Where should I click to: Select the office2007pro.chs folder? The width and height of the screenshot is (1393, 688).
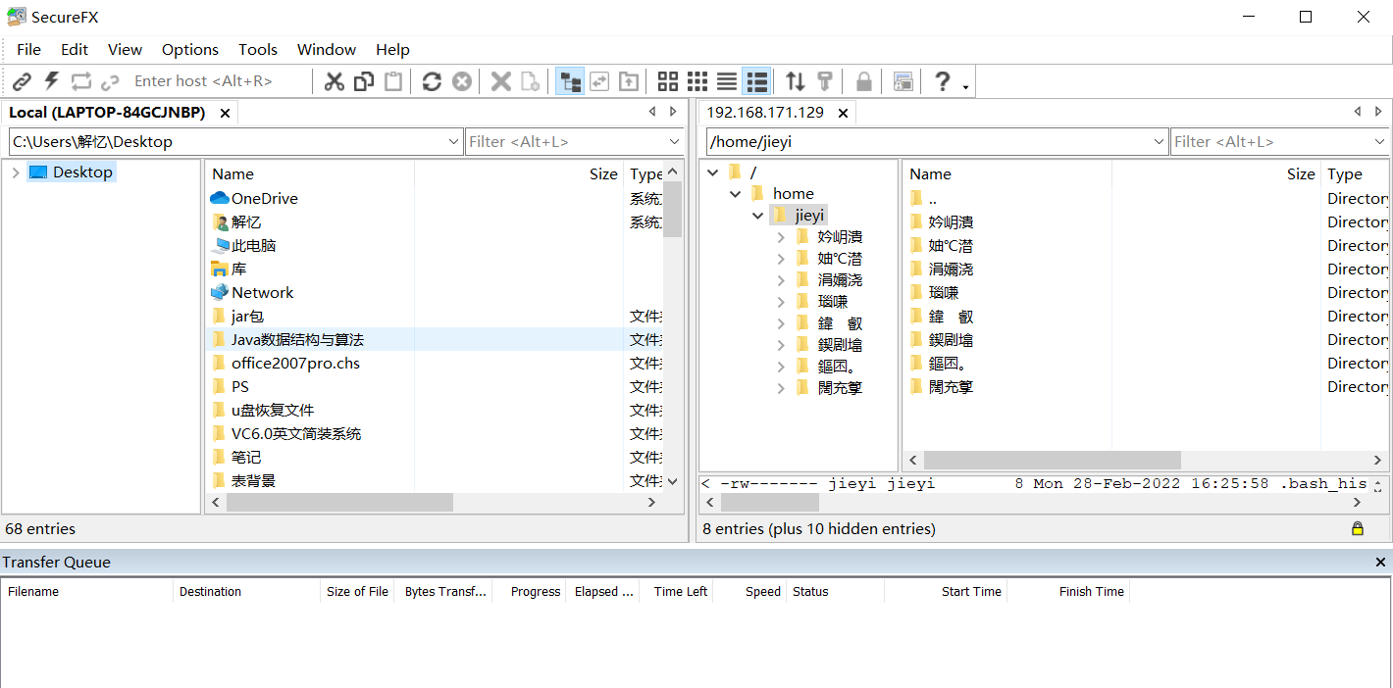[295, 363]
